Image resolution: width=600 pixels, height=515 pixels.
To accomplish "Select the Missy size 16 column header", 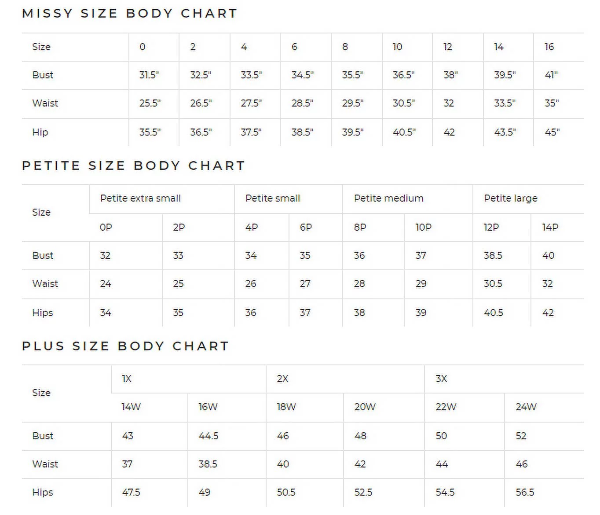I will point(549,47).
